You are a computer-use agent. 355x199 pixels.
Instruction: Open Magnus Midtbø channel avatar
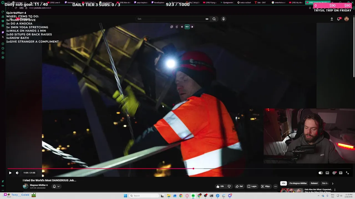[x=26, y=186]
